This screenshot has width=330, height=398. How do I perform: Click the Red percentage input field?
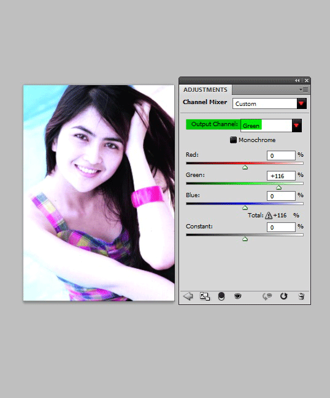[x=281, y=156]
